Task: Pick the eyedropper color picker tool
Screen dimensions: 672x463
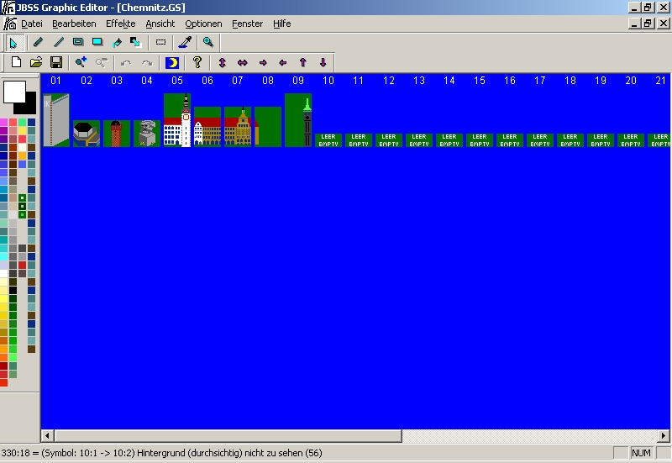Action: (186, 42)
